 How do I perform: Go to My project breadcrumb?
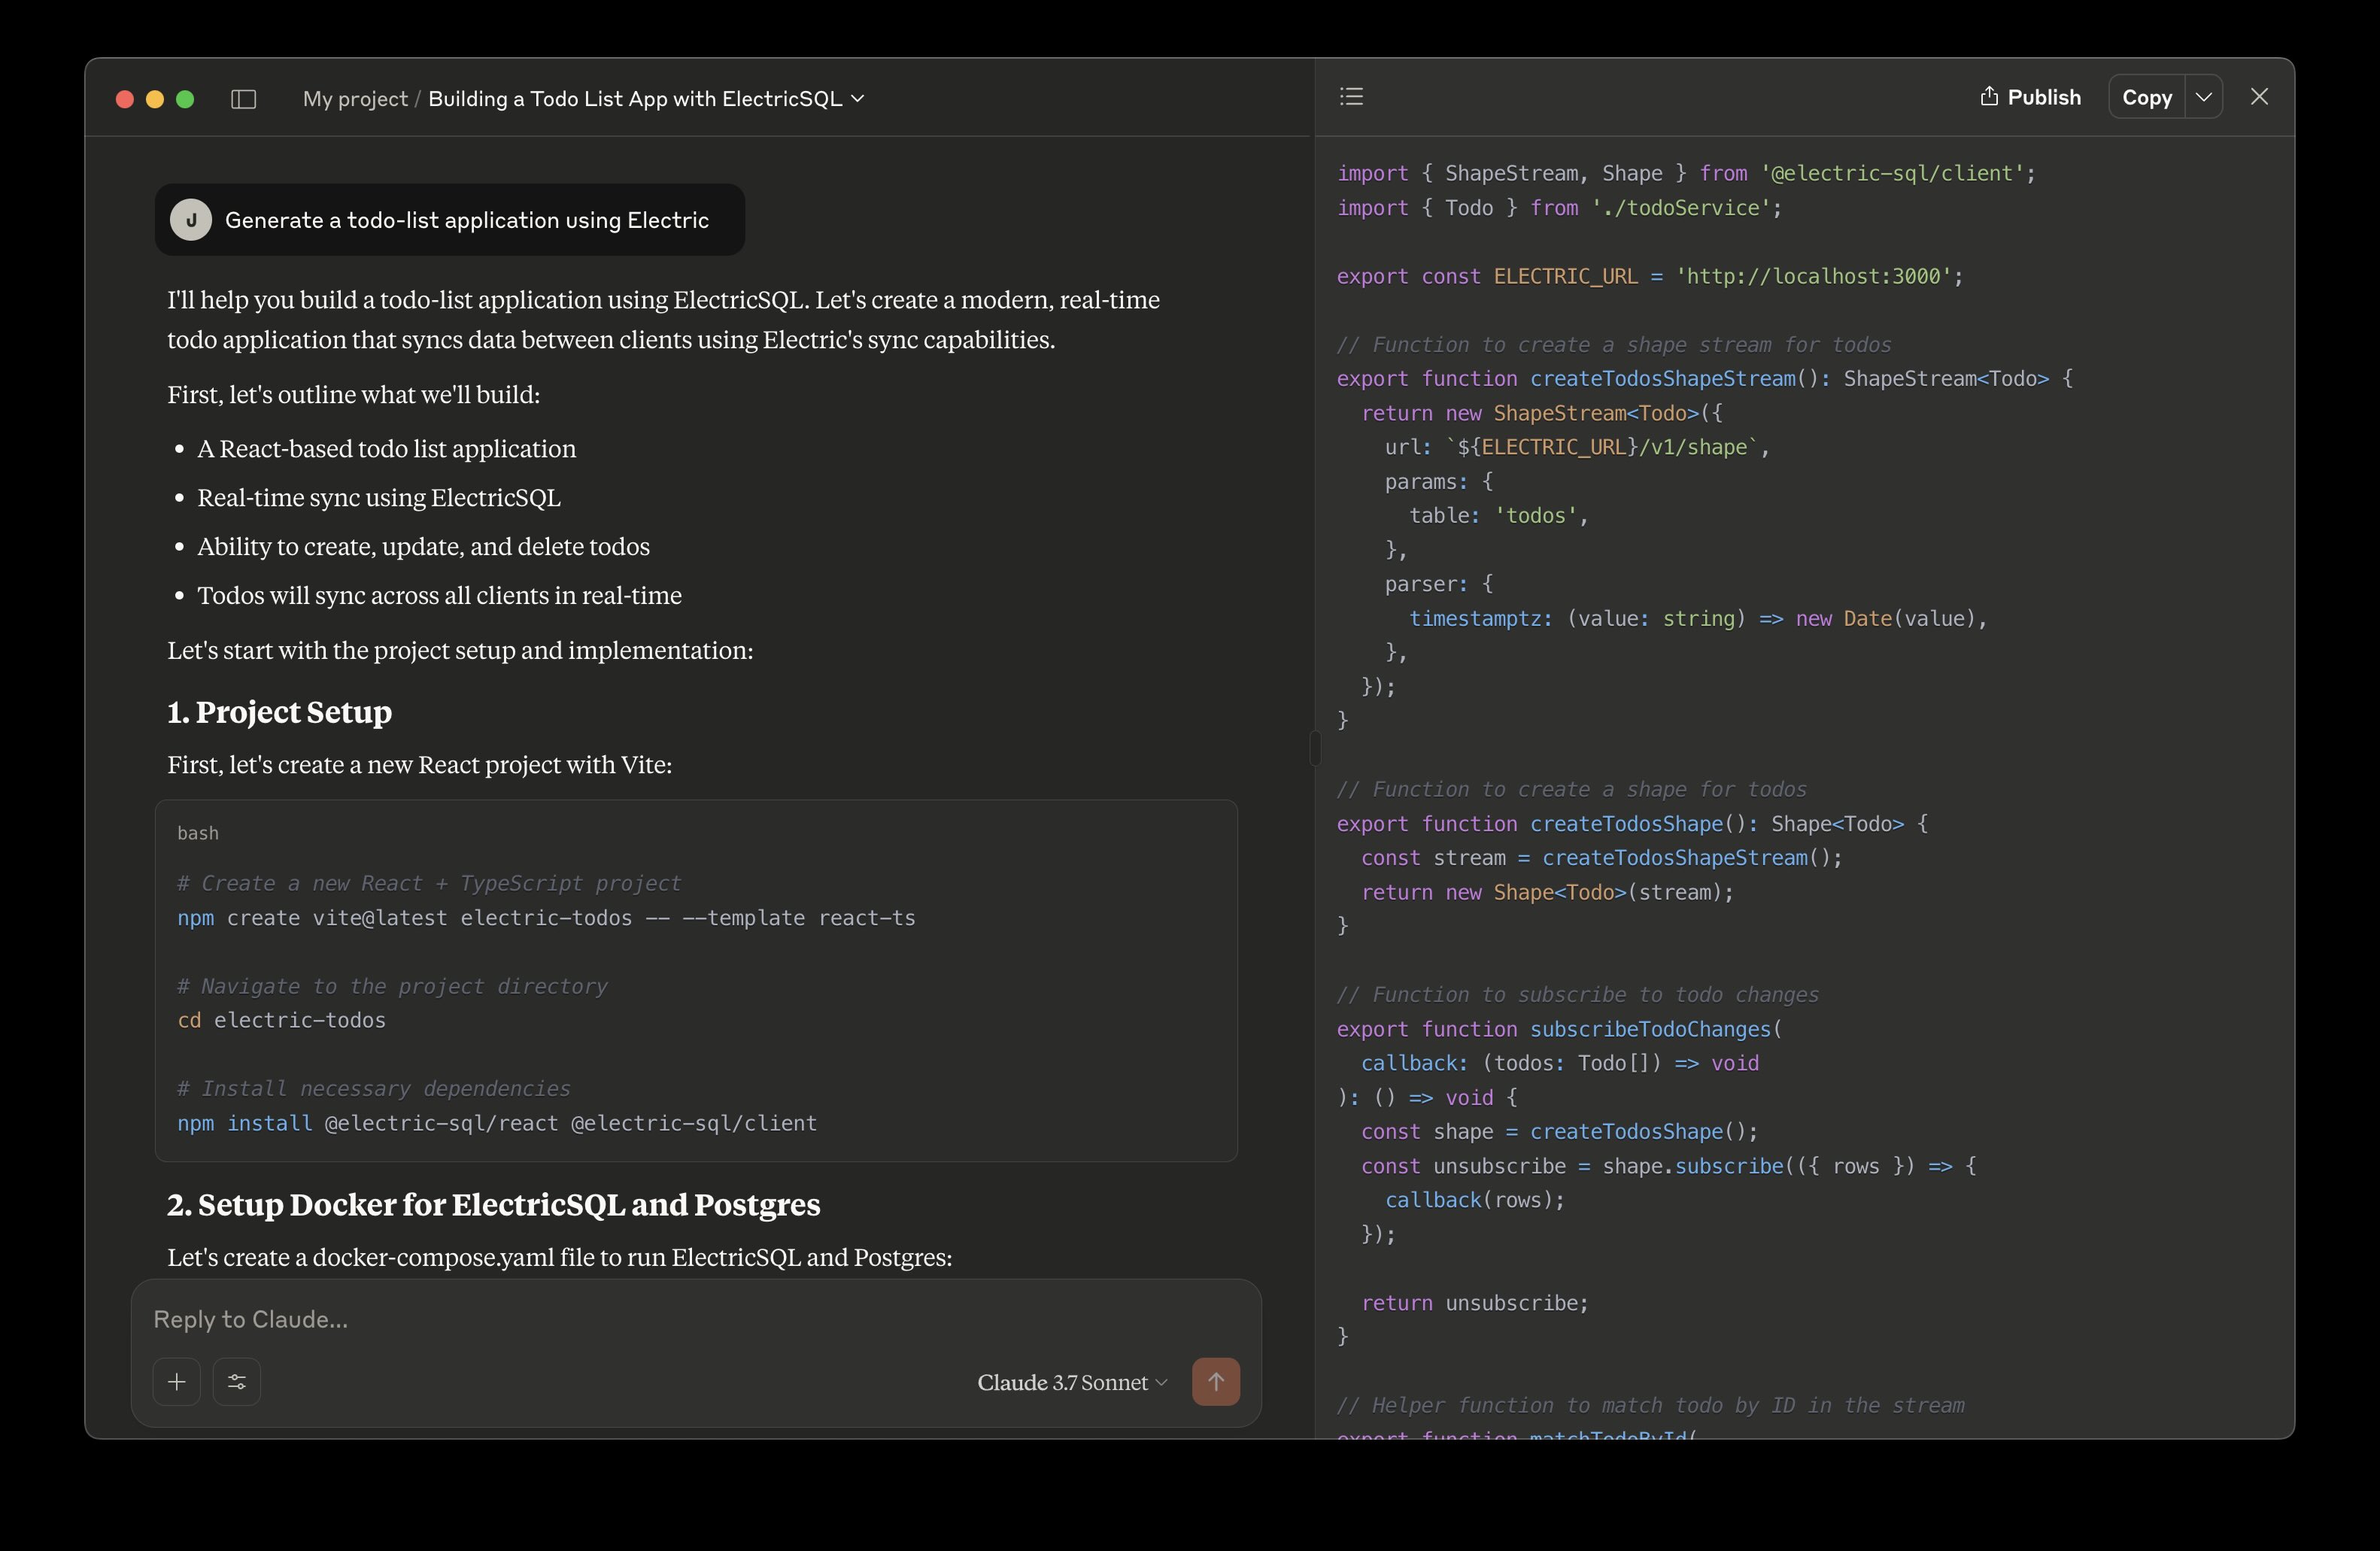(355, 99)
